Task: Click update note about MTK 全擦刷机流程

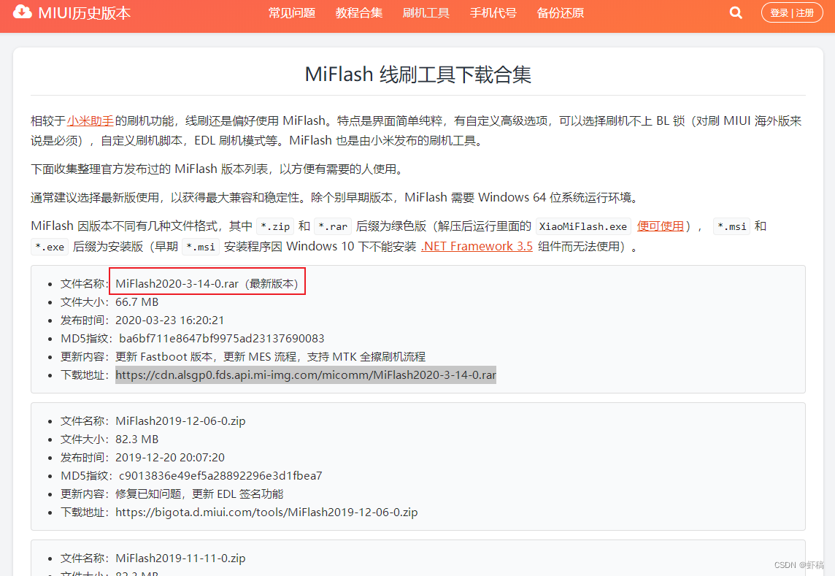Action: [271, 356]
